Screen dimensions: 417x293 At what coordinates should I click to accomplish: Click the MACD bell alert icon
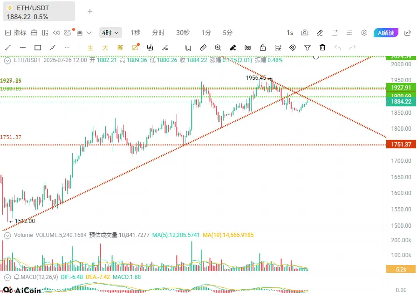[16, 277]
